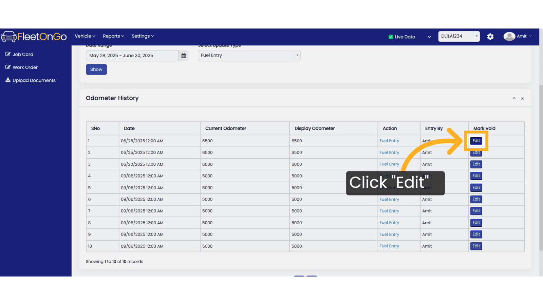This screenshot has height=305, width=543.
Task: Click Edit for row 1
Action: pos(476,141)
